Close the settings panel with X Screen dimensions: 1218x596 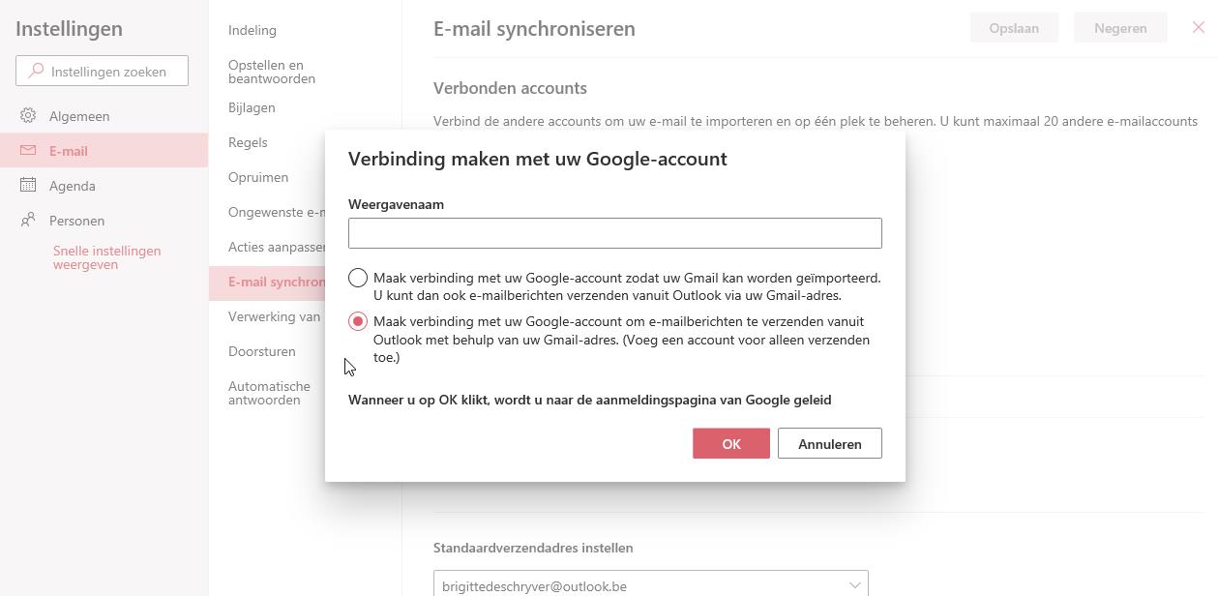tap(1198, 28)
